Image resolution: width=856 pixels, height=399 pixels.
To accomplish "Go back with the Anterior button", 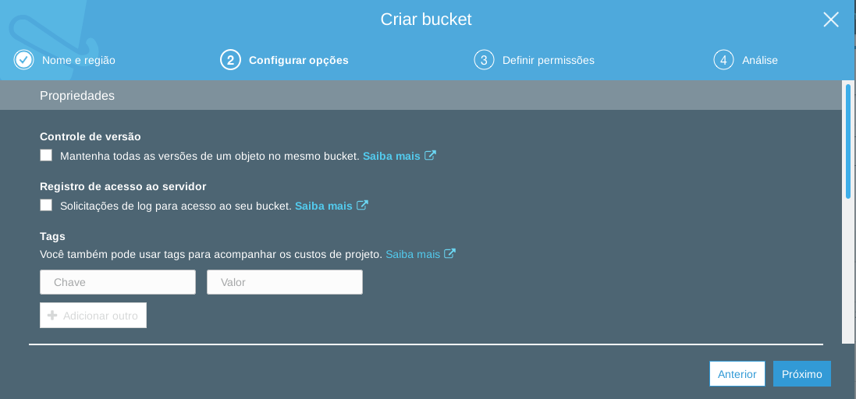I will (737, 374).
